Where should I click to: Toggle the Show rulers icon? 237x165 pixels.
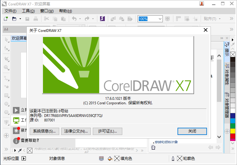[178, 19]
